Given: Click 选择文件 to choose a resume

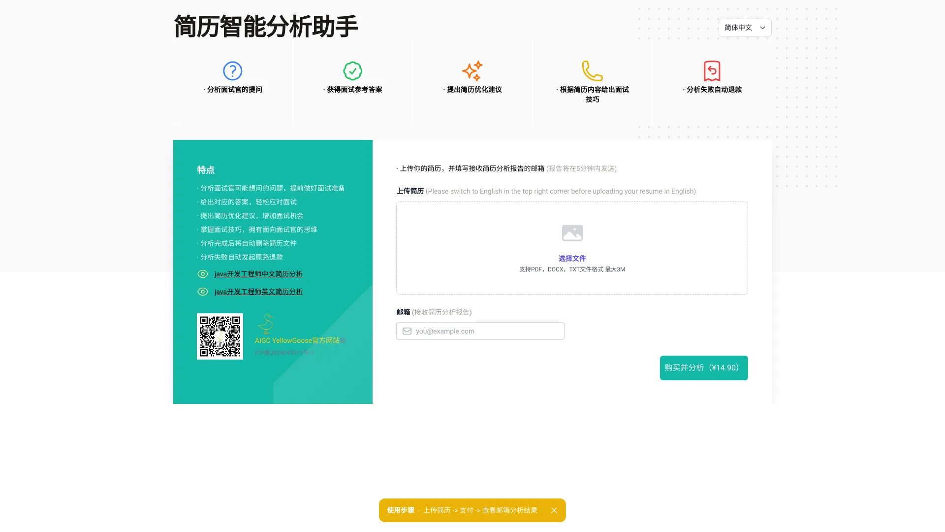Looking at the screenshot, I should point(571,258).
